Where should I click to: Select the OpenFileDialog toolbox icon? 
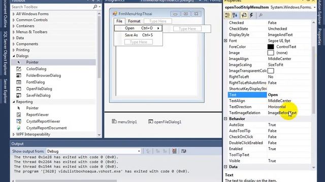(x=19, y=89)
